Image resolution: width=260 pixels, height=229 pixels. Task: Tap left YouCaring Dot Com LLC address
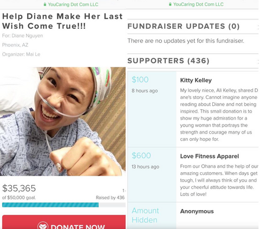[x=73, y=4]
